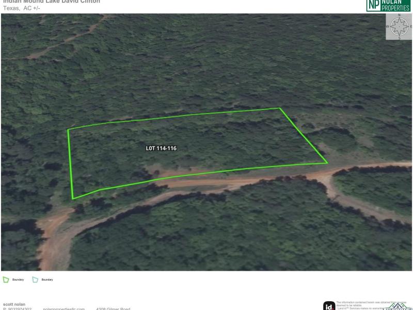Click the 4308 Gilmer Road address
413x310 pixels.
[x=113, y=308]
